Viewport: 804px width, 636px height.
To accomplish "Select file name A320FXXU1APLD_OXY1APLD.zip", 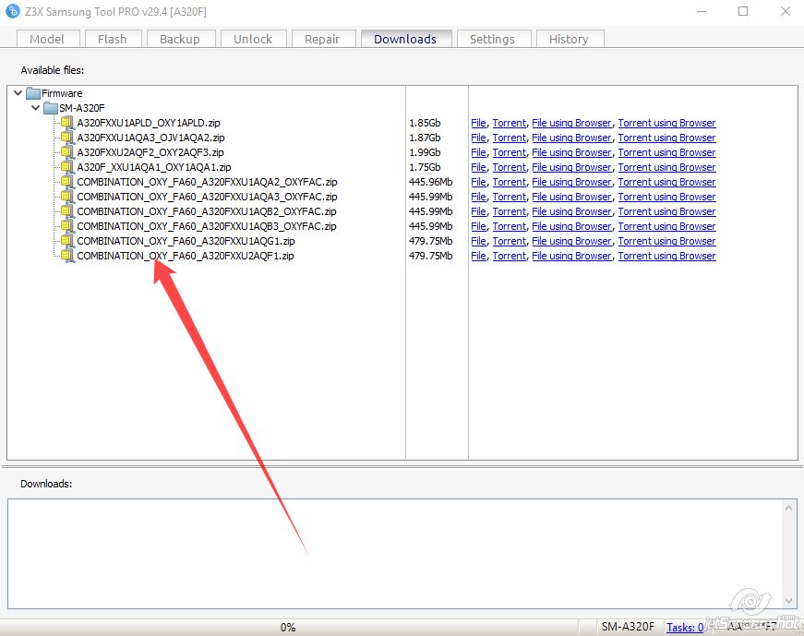I will pos(149,123).
